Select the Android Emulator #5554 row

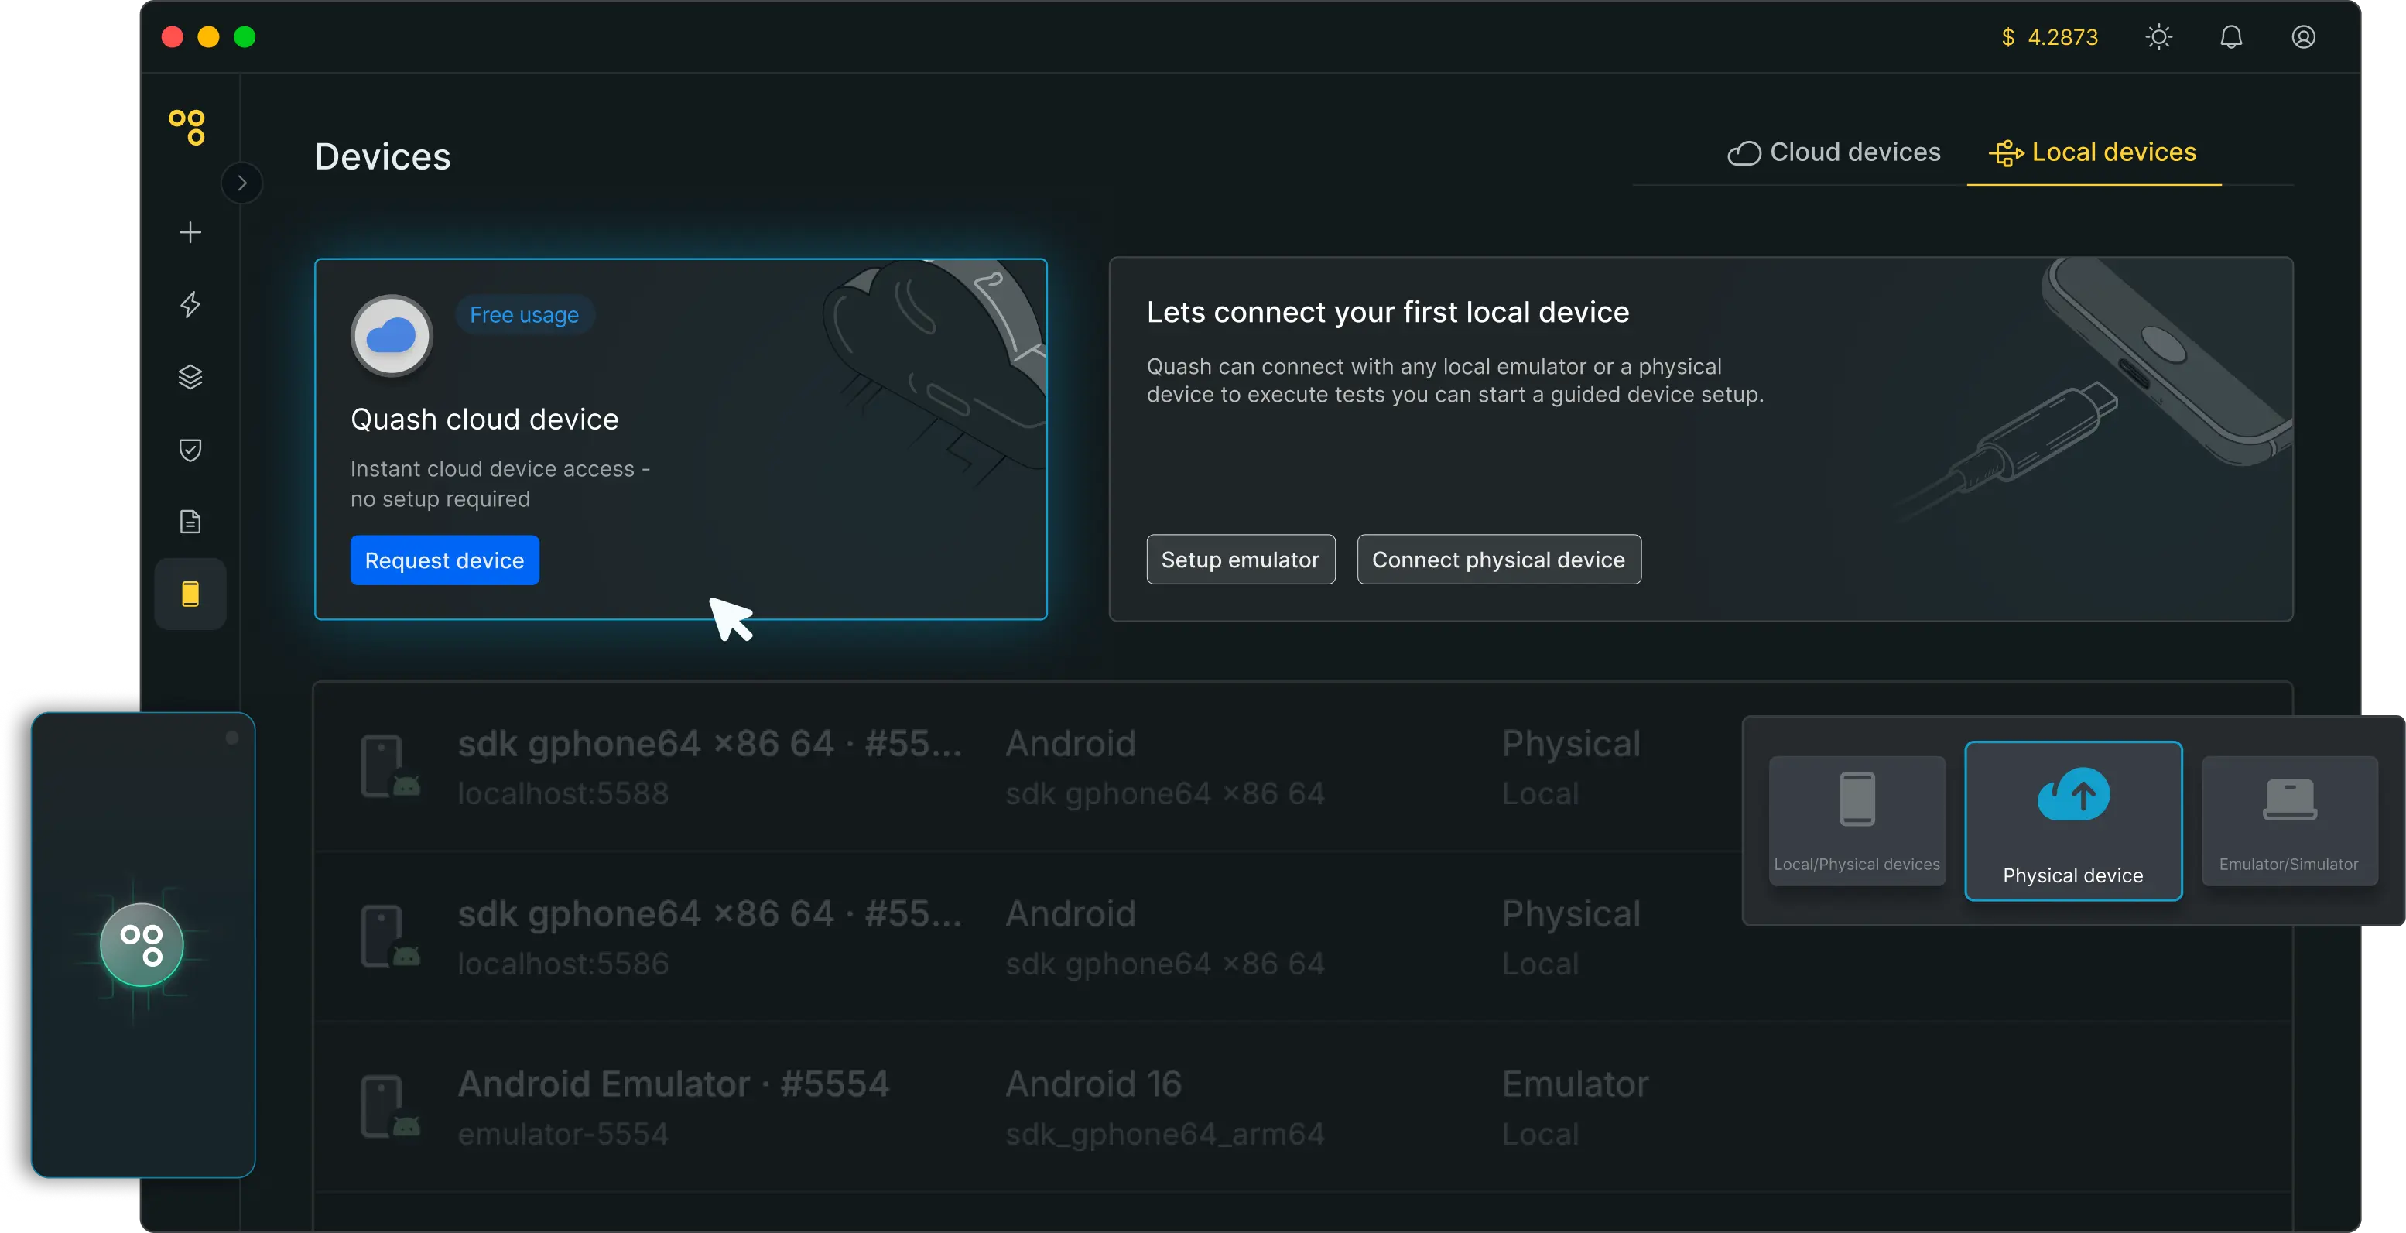click(840, 1107)
